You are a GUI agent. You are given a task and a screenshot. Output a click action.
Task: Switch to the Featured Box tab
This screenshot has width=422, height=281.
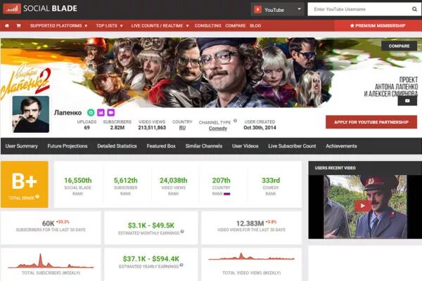(161, 146)
